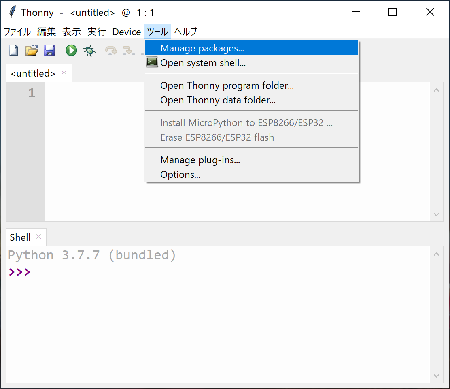Screen dimensions: 450x389
Task: Close the Thonny window
Action: 430,12
